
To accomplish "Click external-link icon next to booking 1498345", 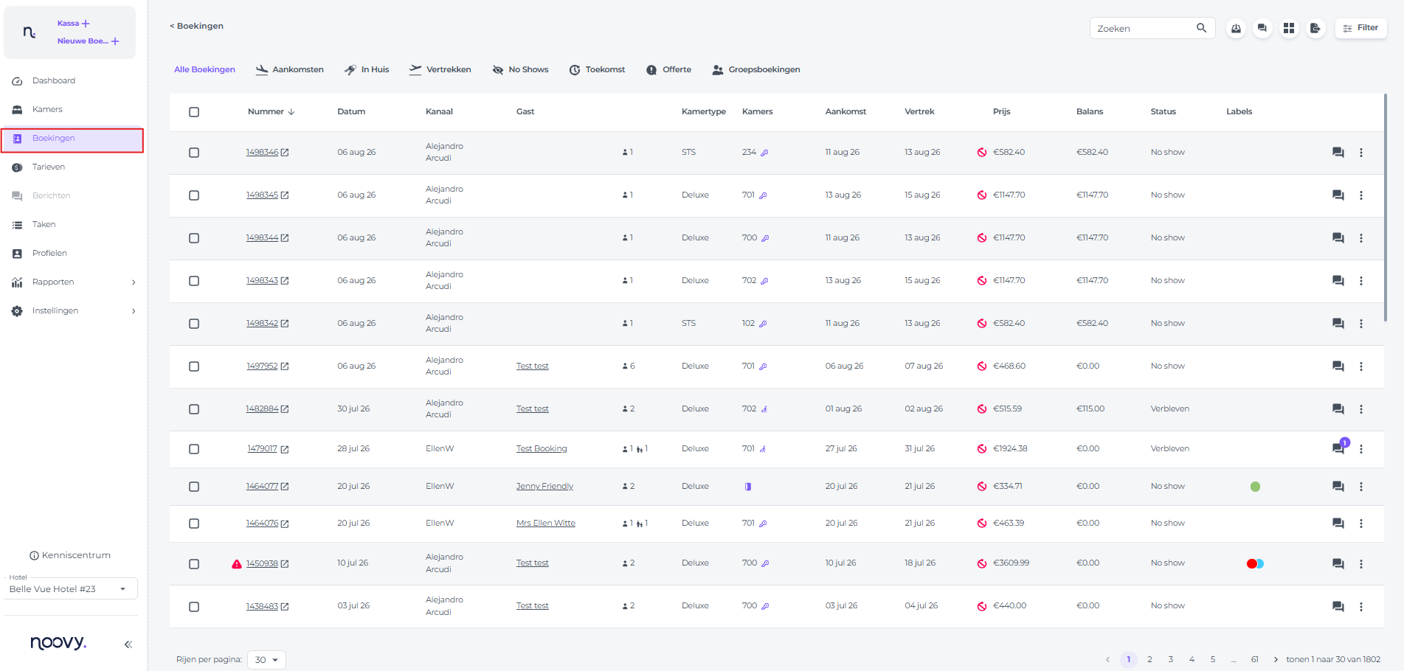I will point(285,195).
